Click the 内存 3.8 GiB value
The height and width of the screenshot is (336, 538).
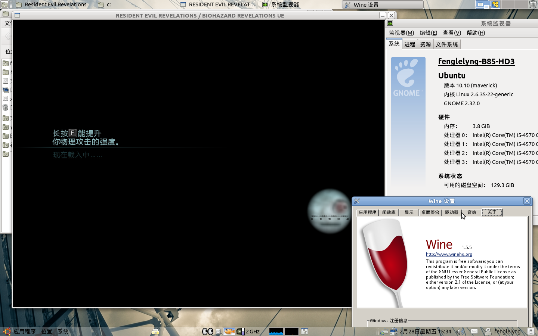click(481, 126)
